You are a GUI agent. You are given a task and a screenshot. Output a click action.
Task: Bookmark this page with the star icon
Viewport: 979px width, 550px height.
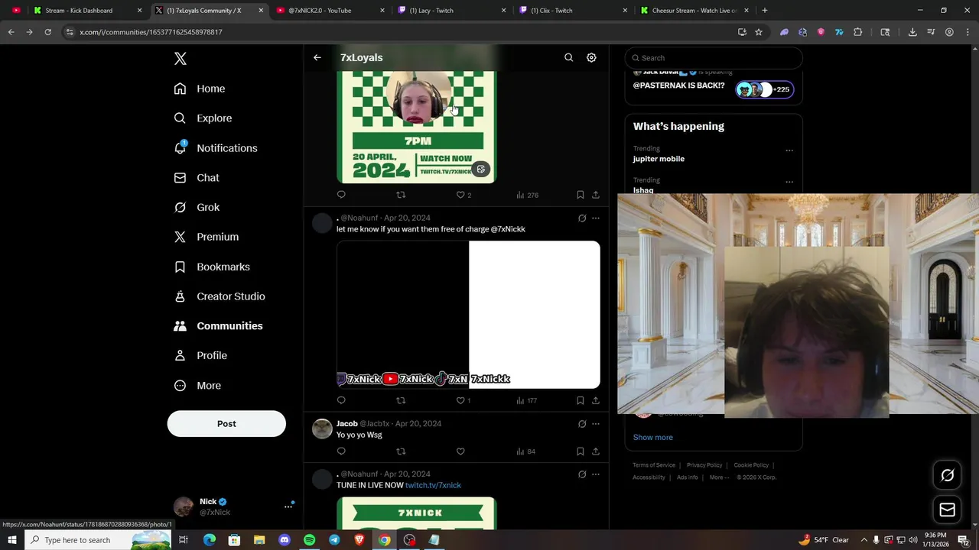pos(759,32)
